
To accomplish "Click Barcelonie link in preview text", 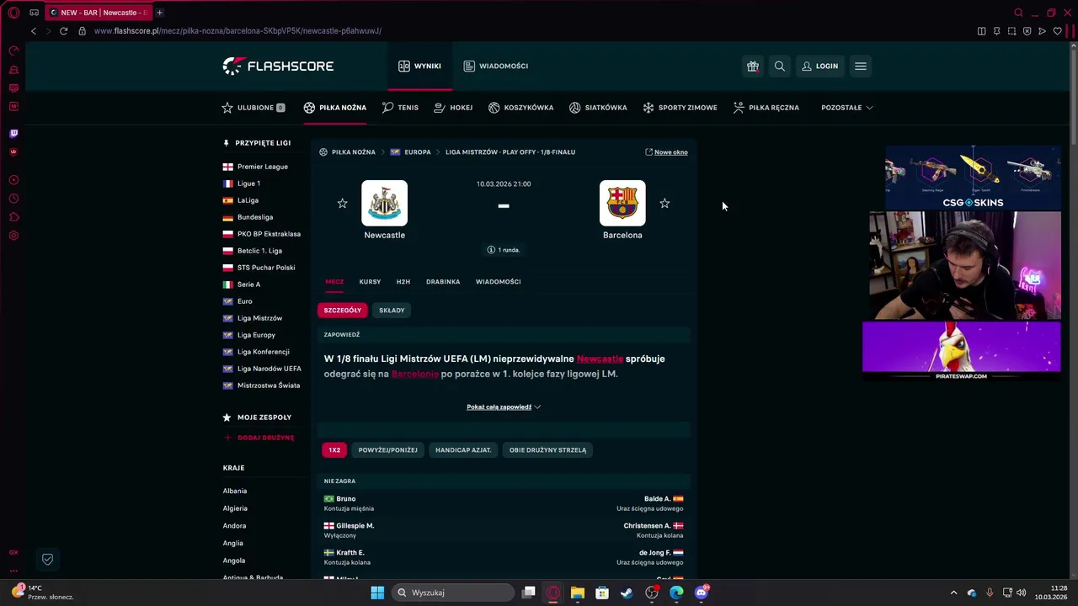I will 415,374.
